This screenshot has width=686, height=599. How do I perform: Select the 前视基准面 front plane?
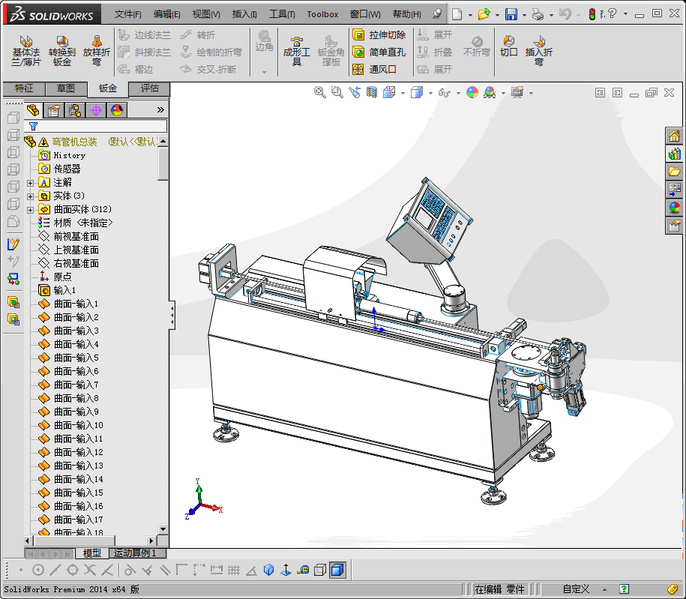[x=76, y=237]
